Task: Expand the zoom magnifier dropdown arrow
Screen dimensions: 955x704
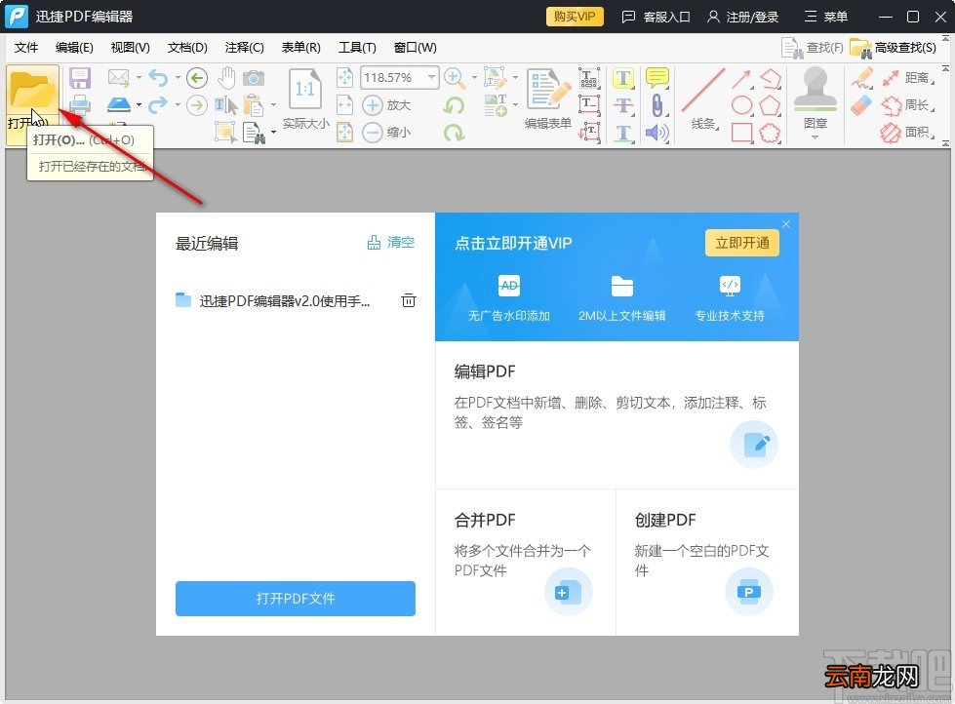Action: click(x=474, y=78)
